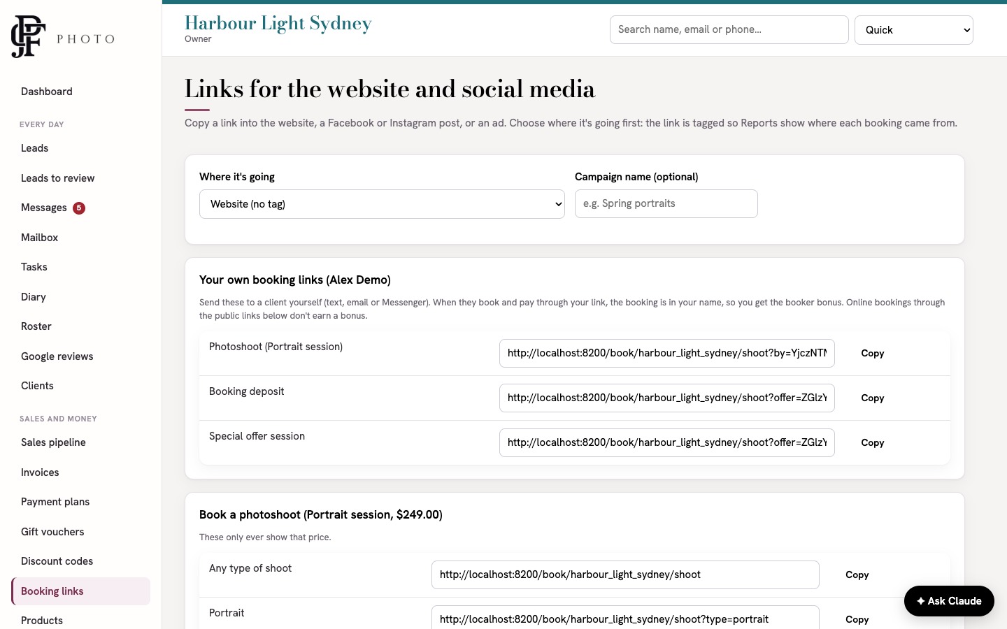Click the Special offer session URL field
The image size is (1007, 629).
pos(667,442)
